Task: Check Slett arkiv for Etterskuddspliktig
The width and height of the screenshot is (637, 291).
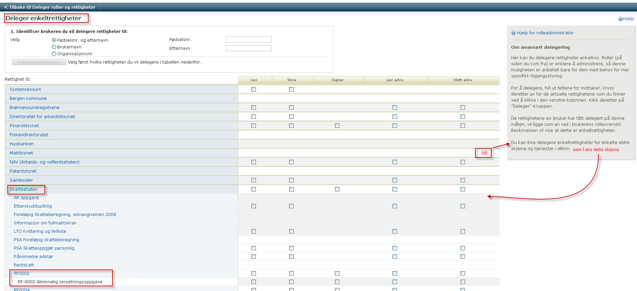Action: (x=463, y=206)
